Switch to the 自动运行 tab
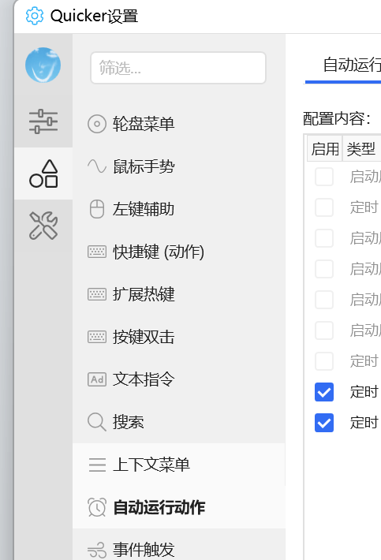 (351, 65)
